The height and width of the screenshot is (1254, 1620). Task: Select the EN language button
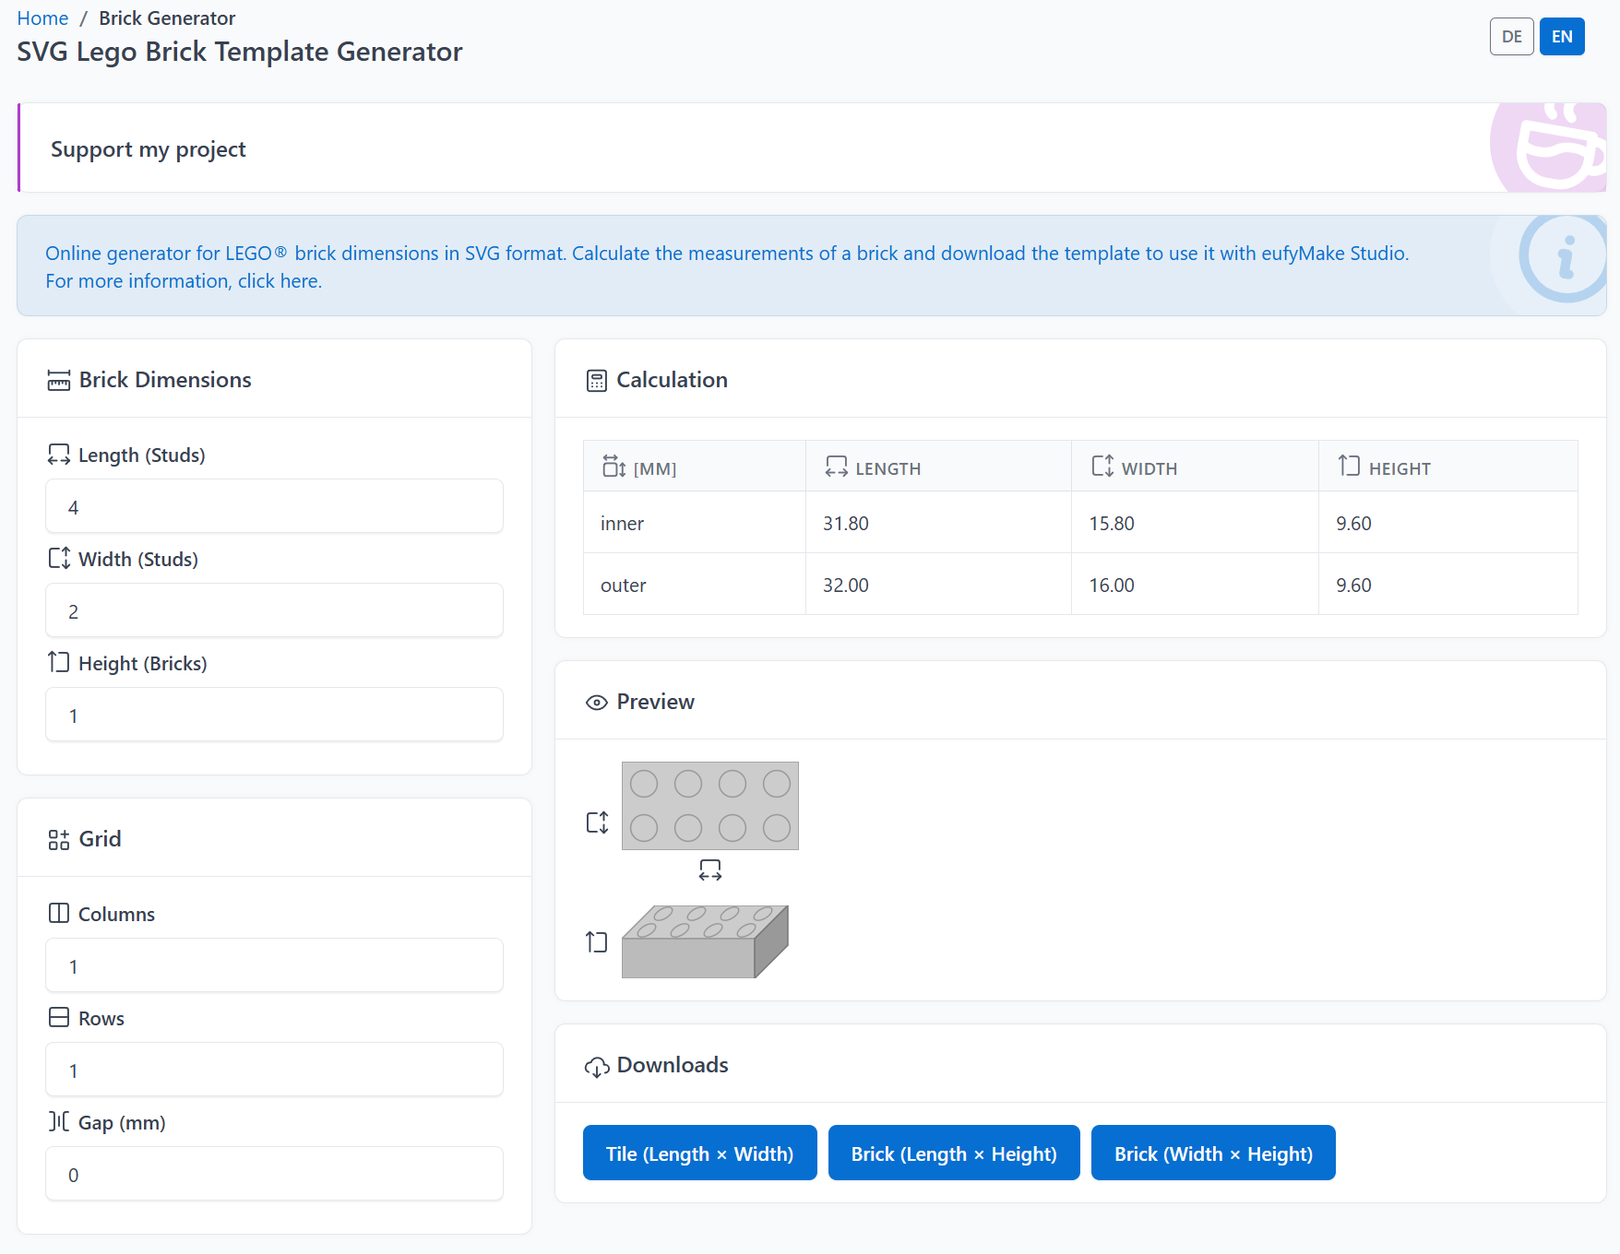(1562, 37)
